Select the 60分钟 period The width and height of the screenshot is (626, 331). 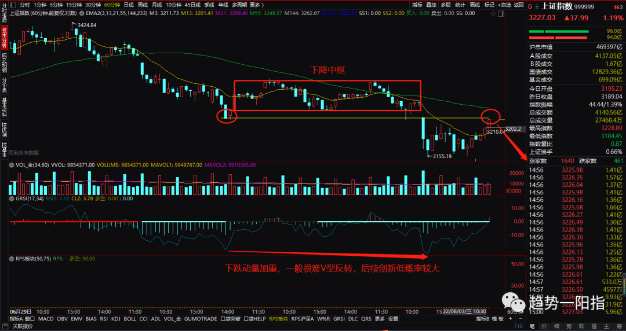tap(112, 5)
